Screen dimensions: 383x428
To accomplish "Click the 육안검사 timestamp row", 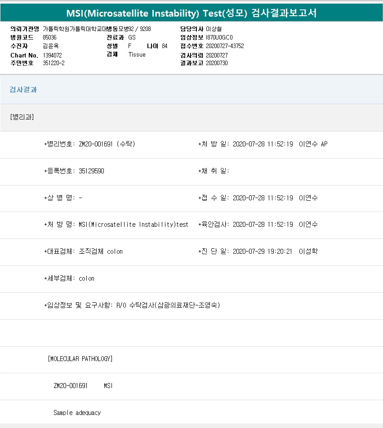I will (x=258, y=225).
